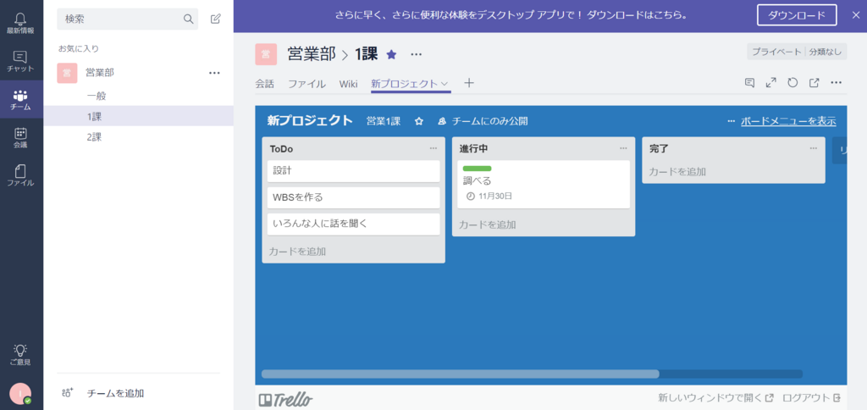Image resolution: width=867 pixels, height=410 pixels.
Task: Click the search magnifier icon
Action: click(x=189, y=19)
